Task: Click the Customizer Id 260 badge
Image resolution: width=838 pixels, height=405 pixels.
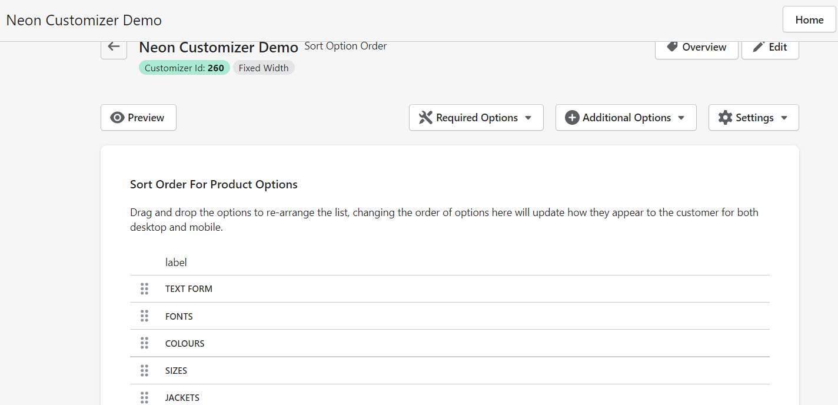Action: [x=184, y=68]
